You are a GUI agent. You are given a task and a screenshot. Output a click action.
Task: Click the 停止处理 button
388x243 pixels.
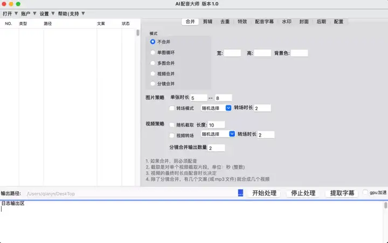tap(303, 193)
